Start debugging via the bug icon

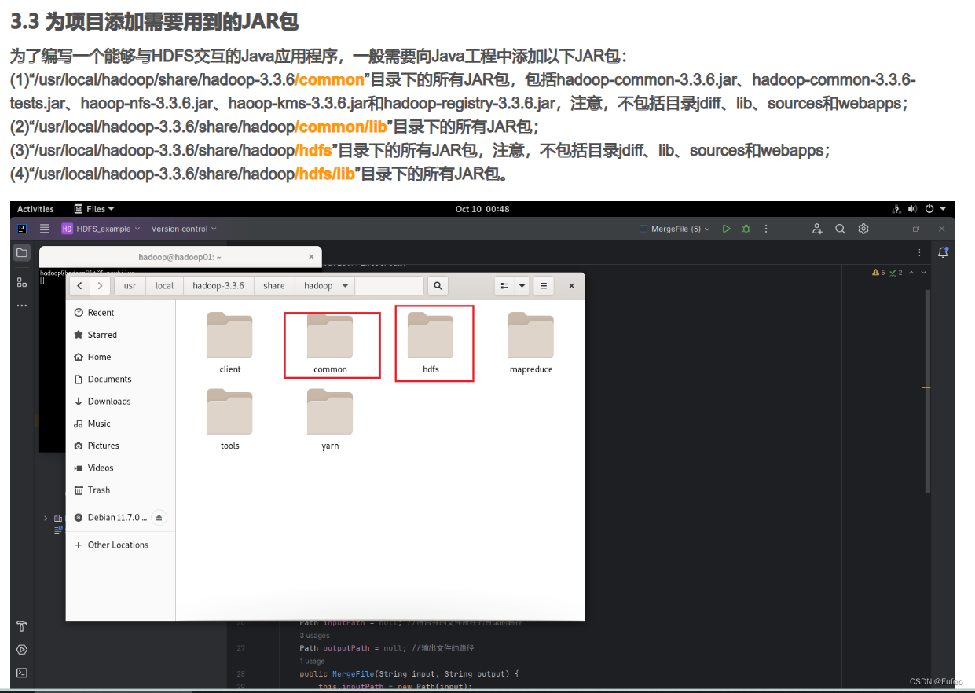pyautogui.click(x=745, y=229)
